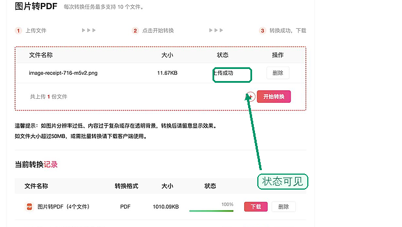Click the 图片转PDF page heading
Image resolution: width=402 pixels, height=227 pixels.
pos(36,6)
